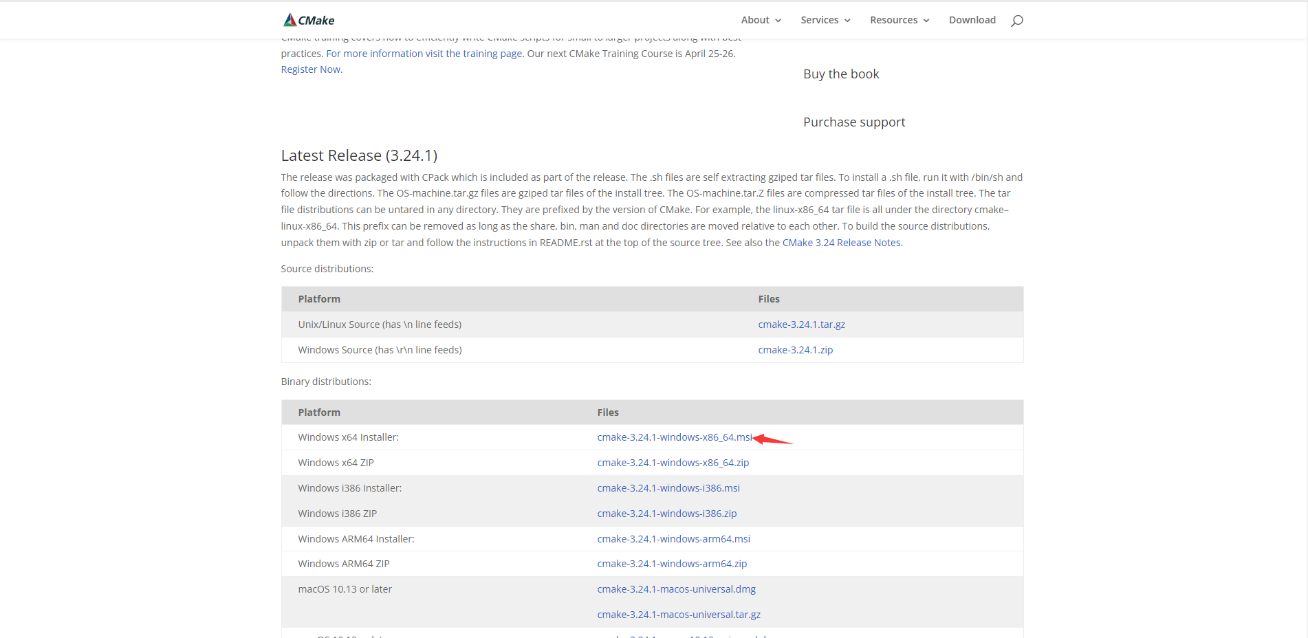Open the Buy the book link
The height and width of the screenshot is (638, 1308).
click(841, 74)
